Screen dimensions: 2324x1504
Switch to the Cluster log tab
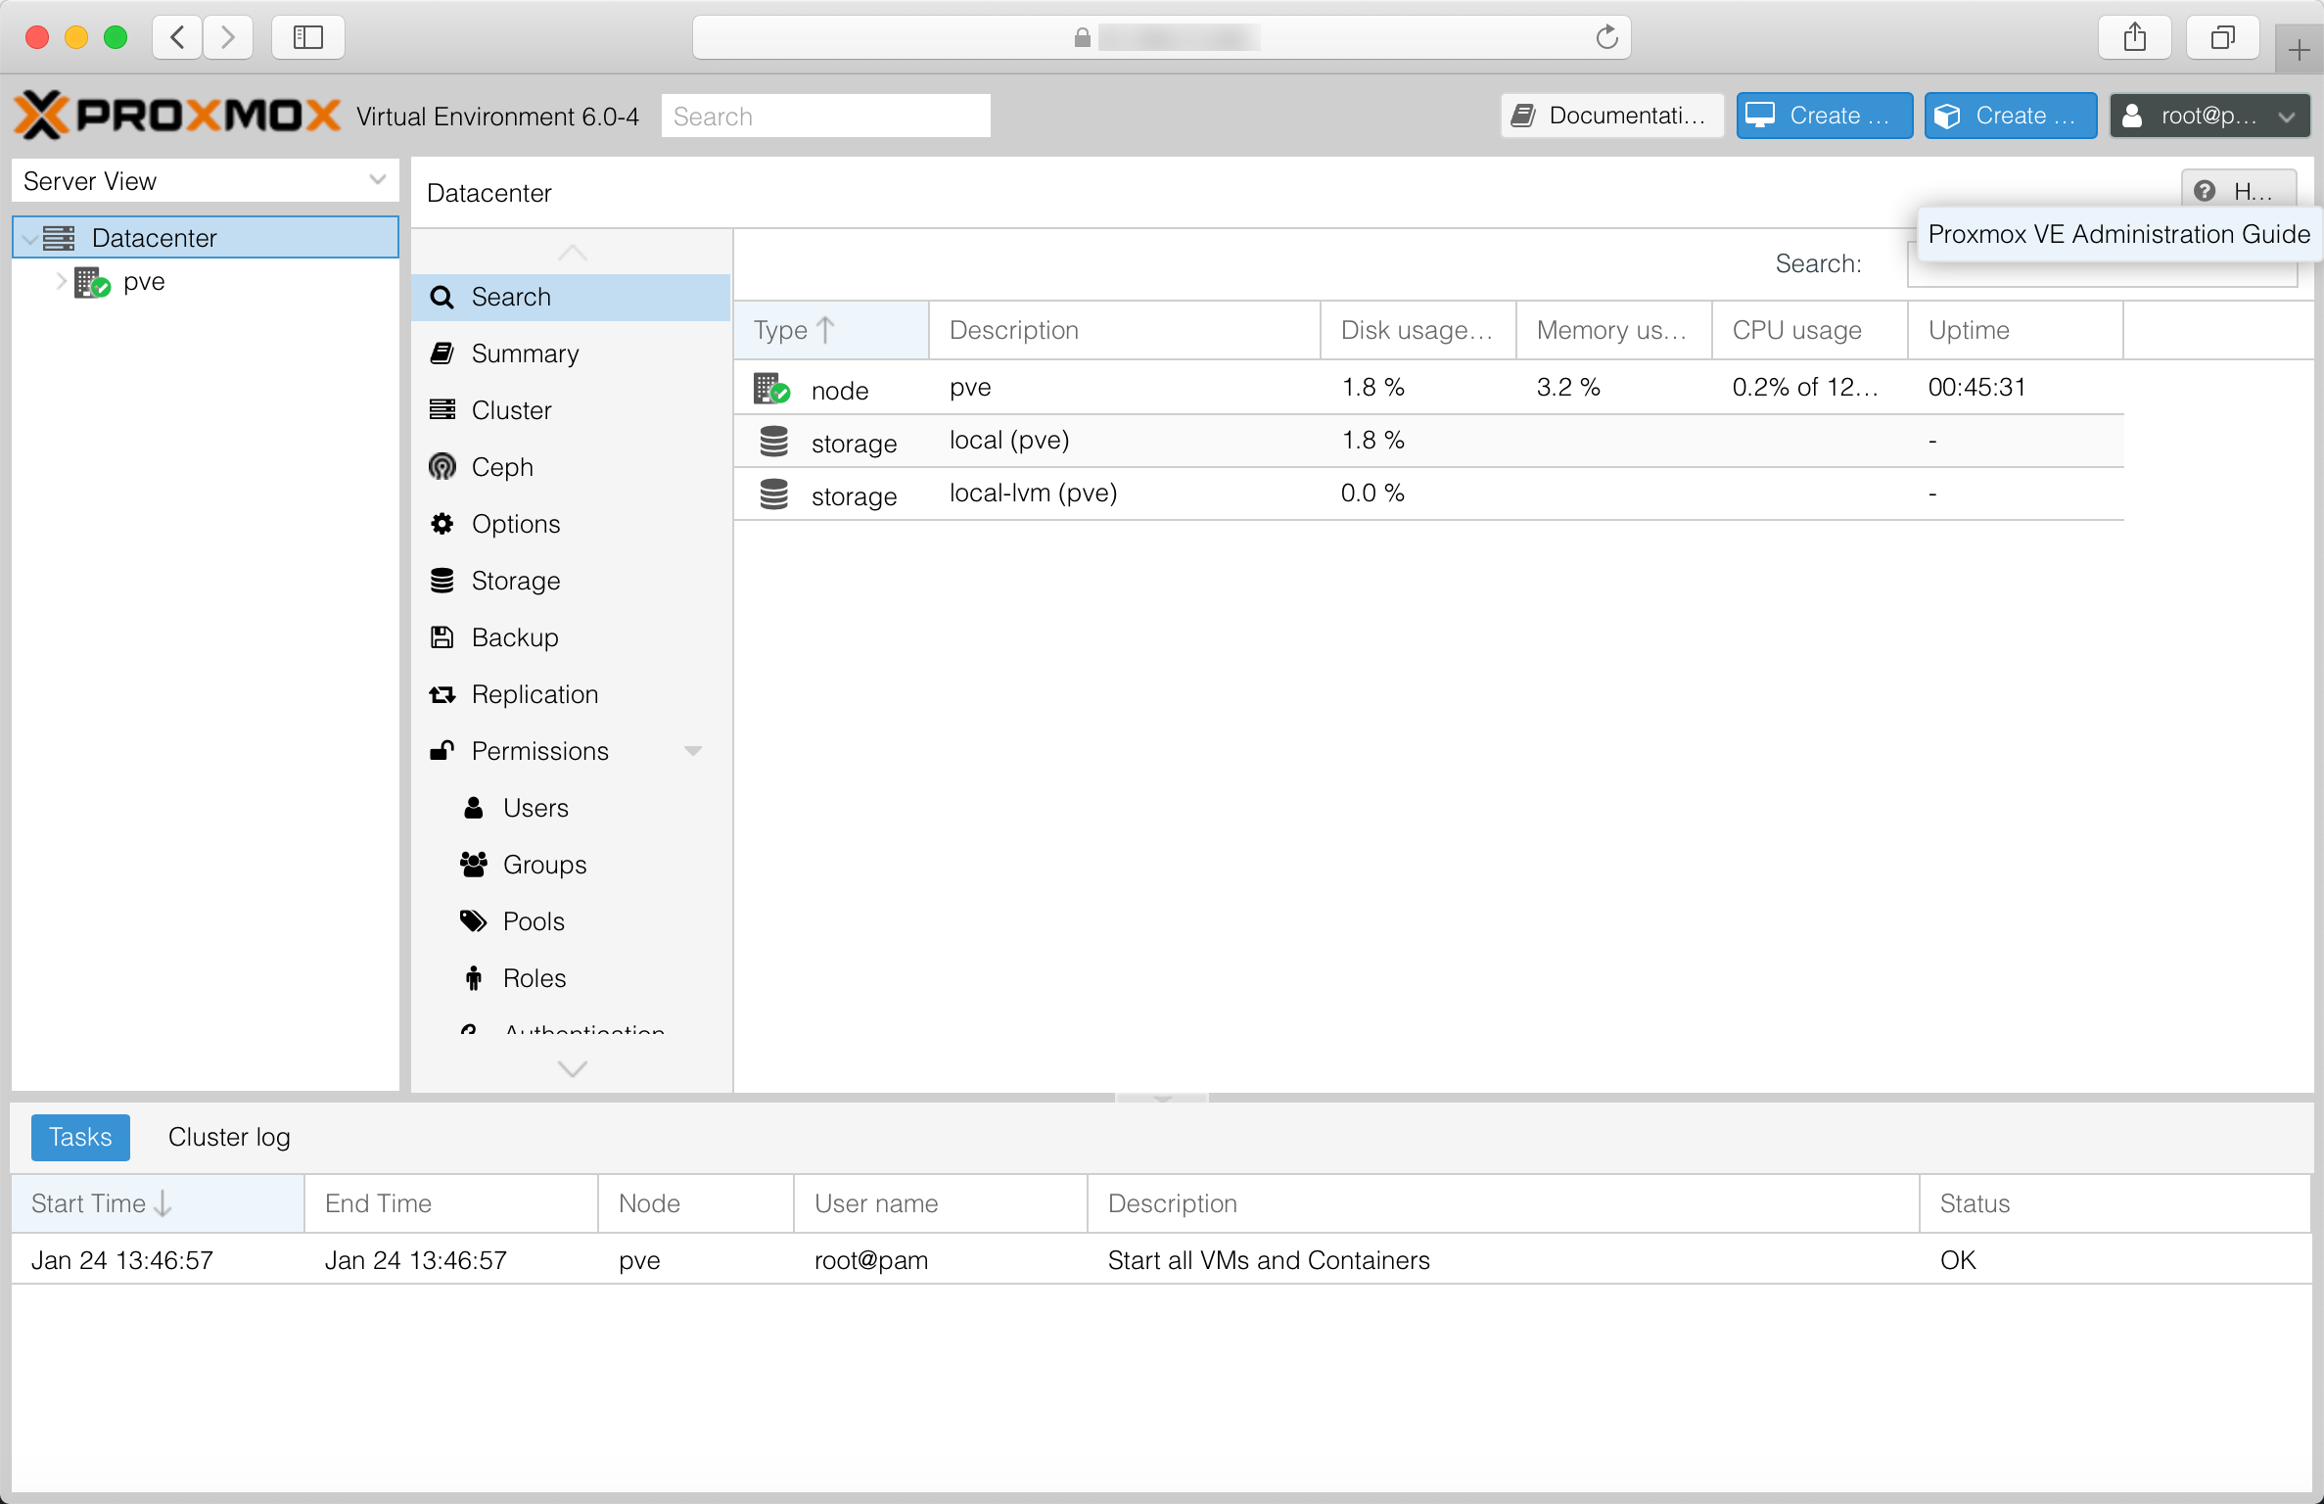point(229,1137)
